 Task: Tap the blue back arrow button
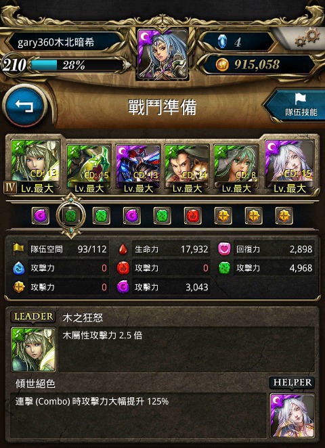pyautogui.click(x=24, y=106)
